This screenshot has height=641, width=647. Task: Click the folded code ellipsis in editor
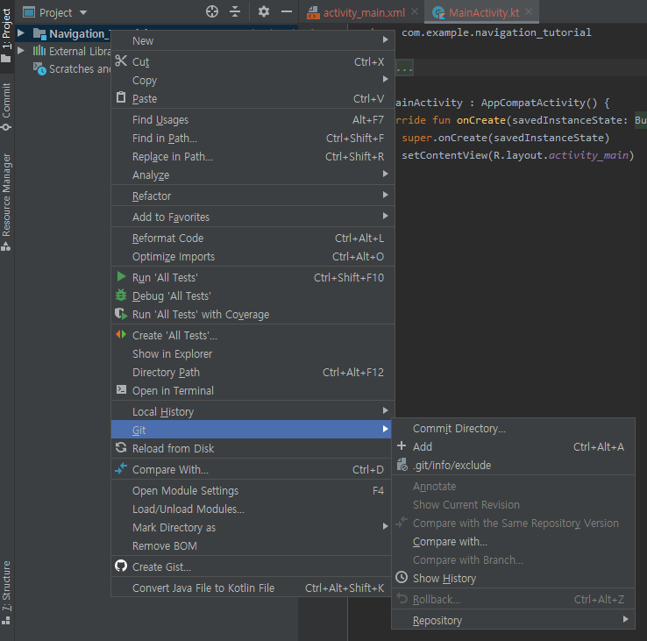tap(404, 68)
